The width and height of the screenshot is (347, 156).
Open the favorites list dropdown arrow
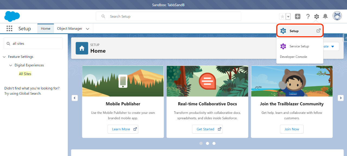[288, 16]
